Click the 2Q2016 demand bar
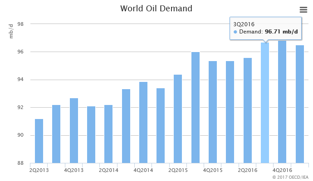 [x=248, y=110]
